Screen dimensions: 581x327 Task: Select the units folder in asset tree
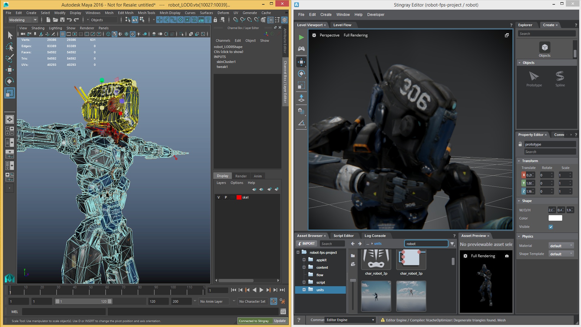320,290
